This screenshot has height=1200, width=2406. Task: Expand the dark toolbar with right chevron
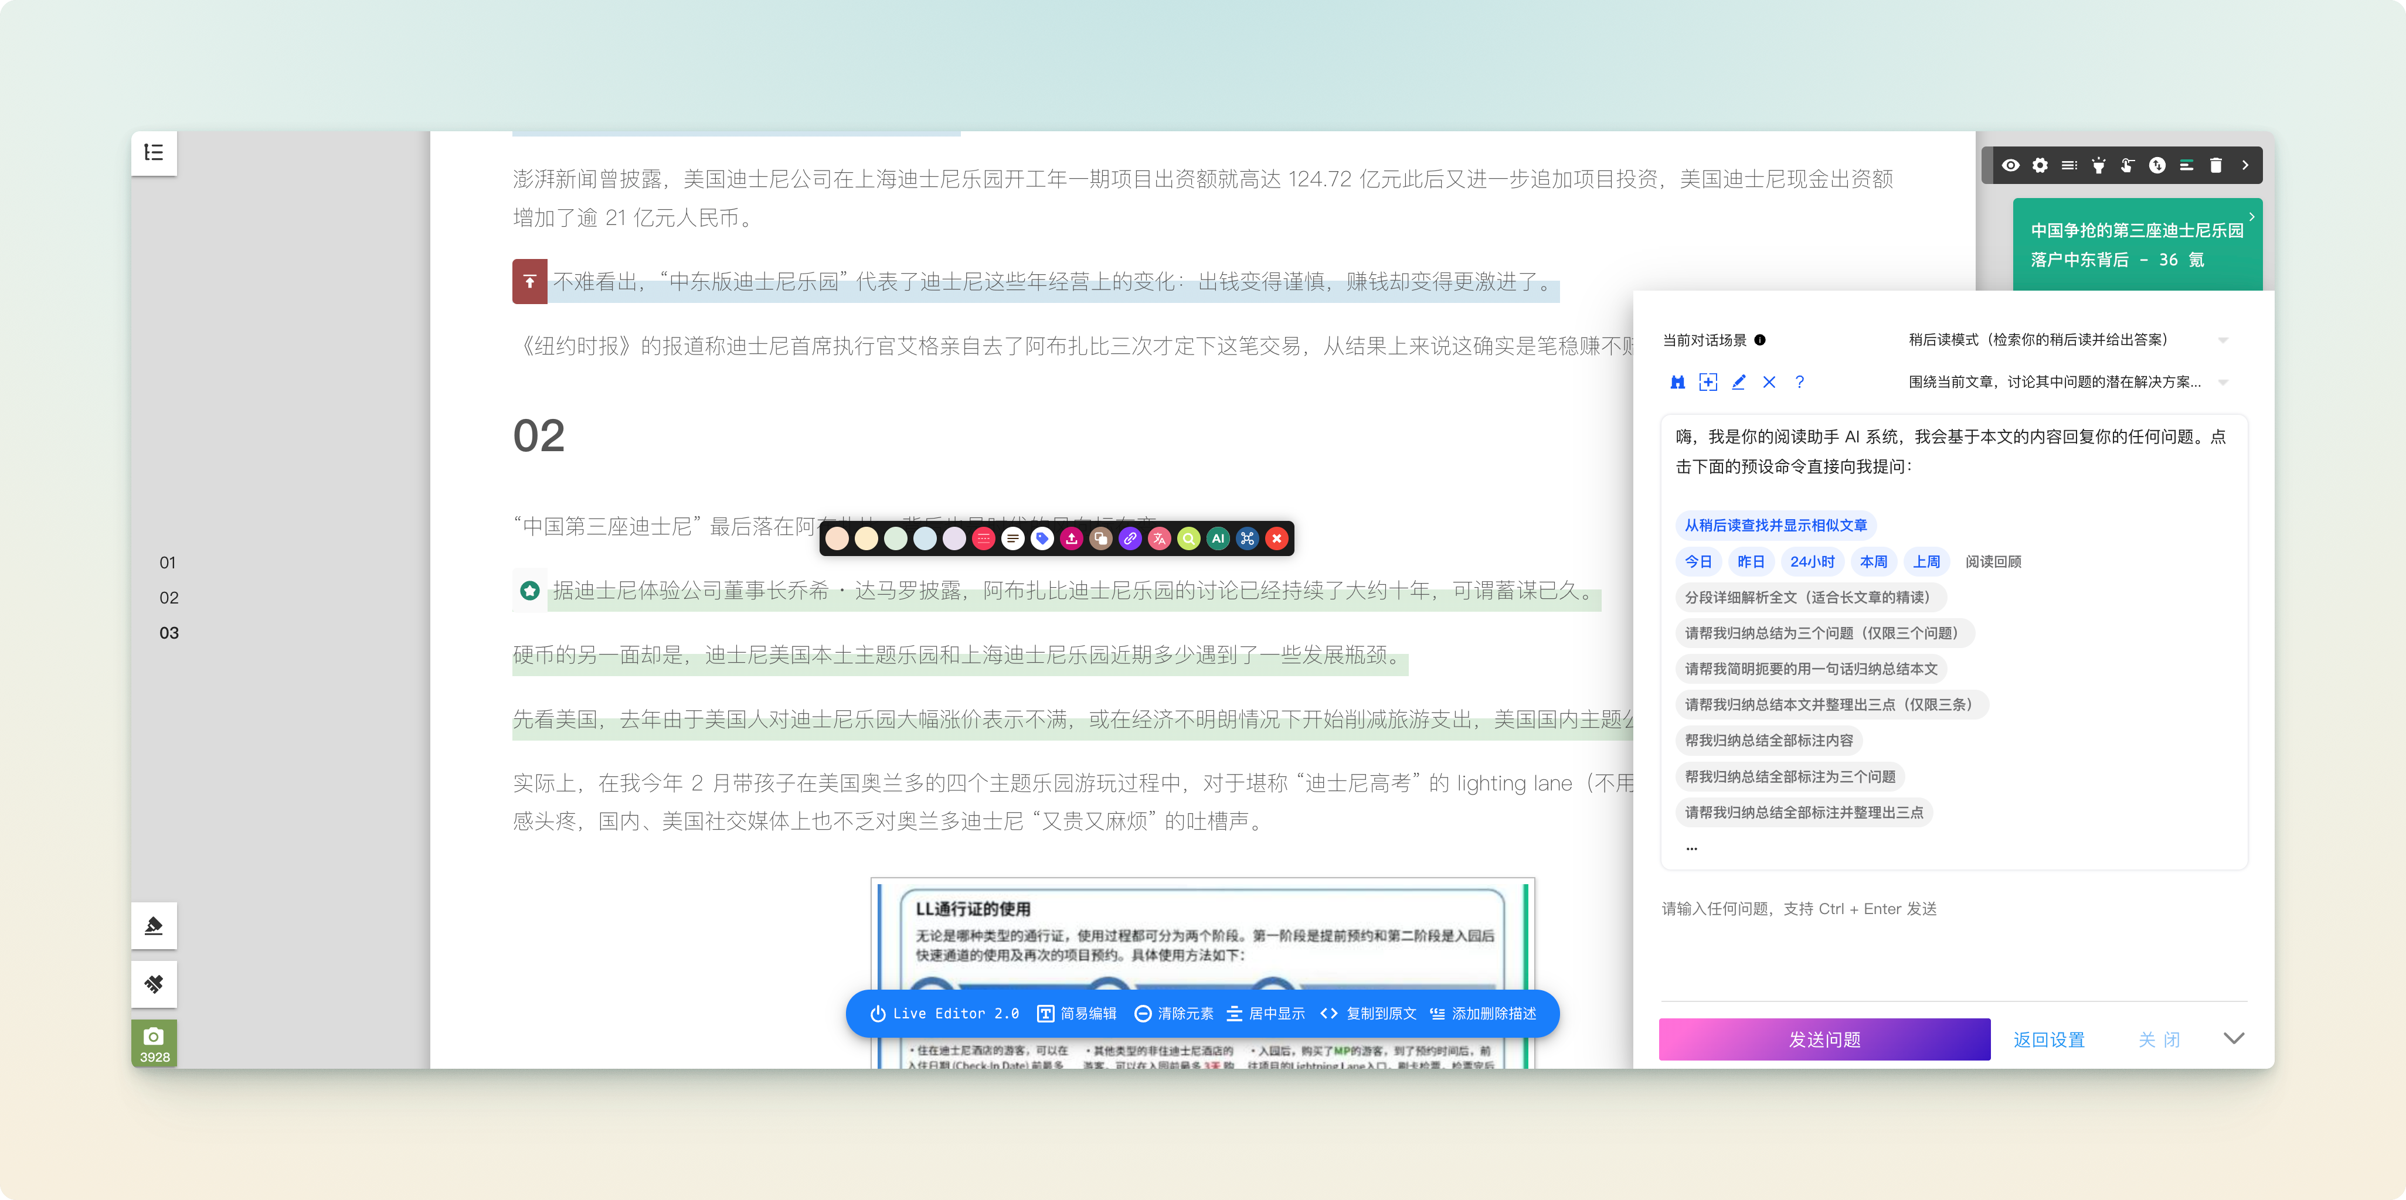pyautogui.click(x=2245, y=165)
